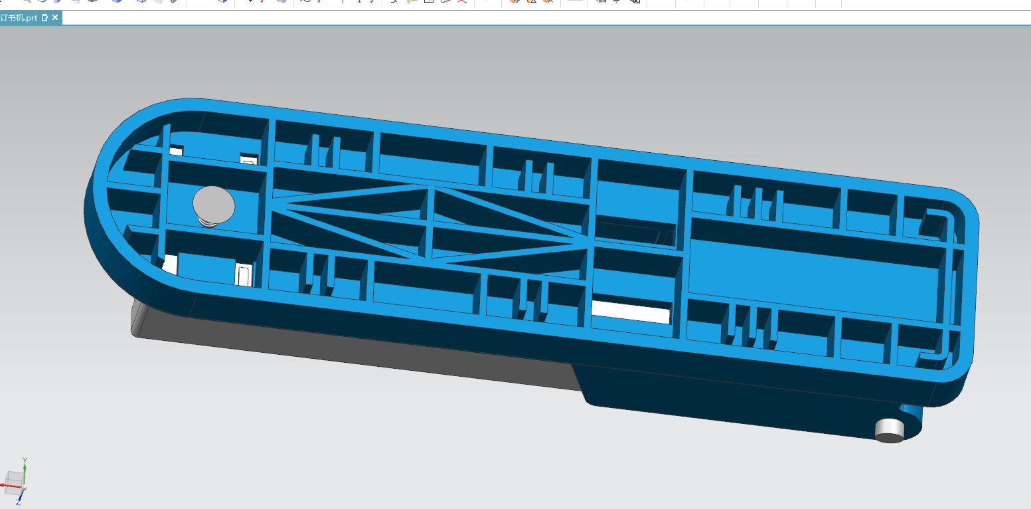Select the gray round pin head on the model
The width and height of the screenshot is (1031, 509).
pyautogui.click(x=214, y=204)
